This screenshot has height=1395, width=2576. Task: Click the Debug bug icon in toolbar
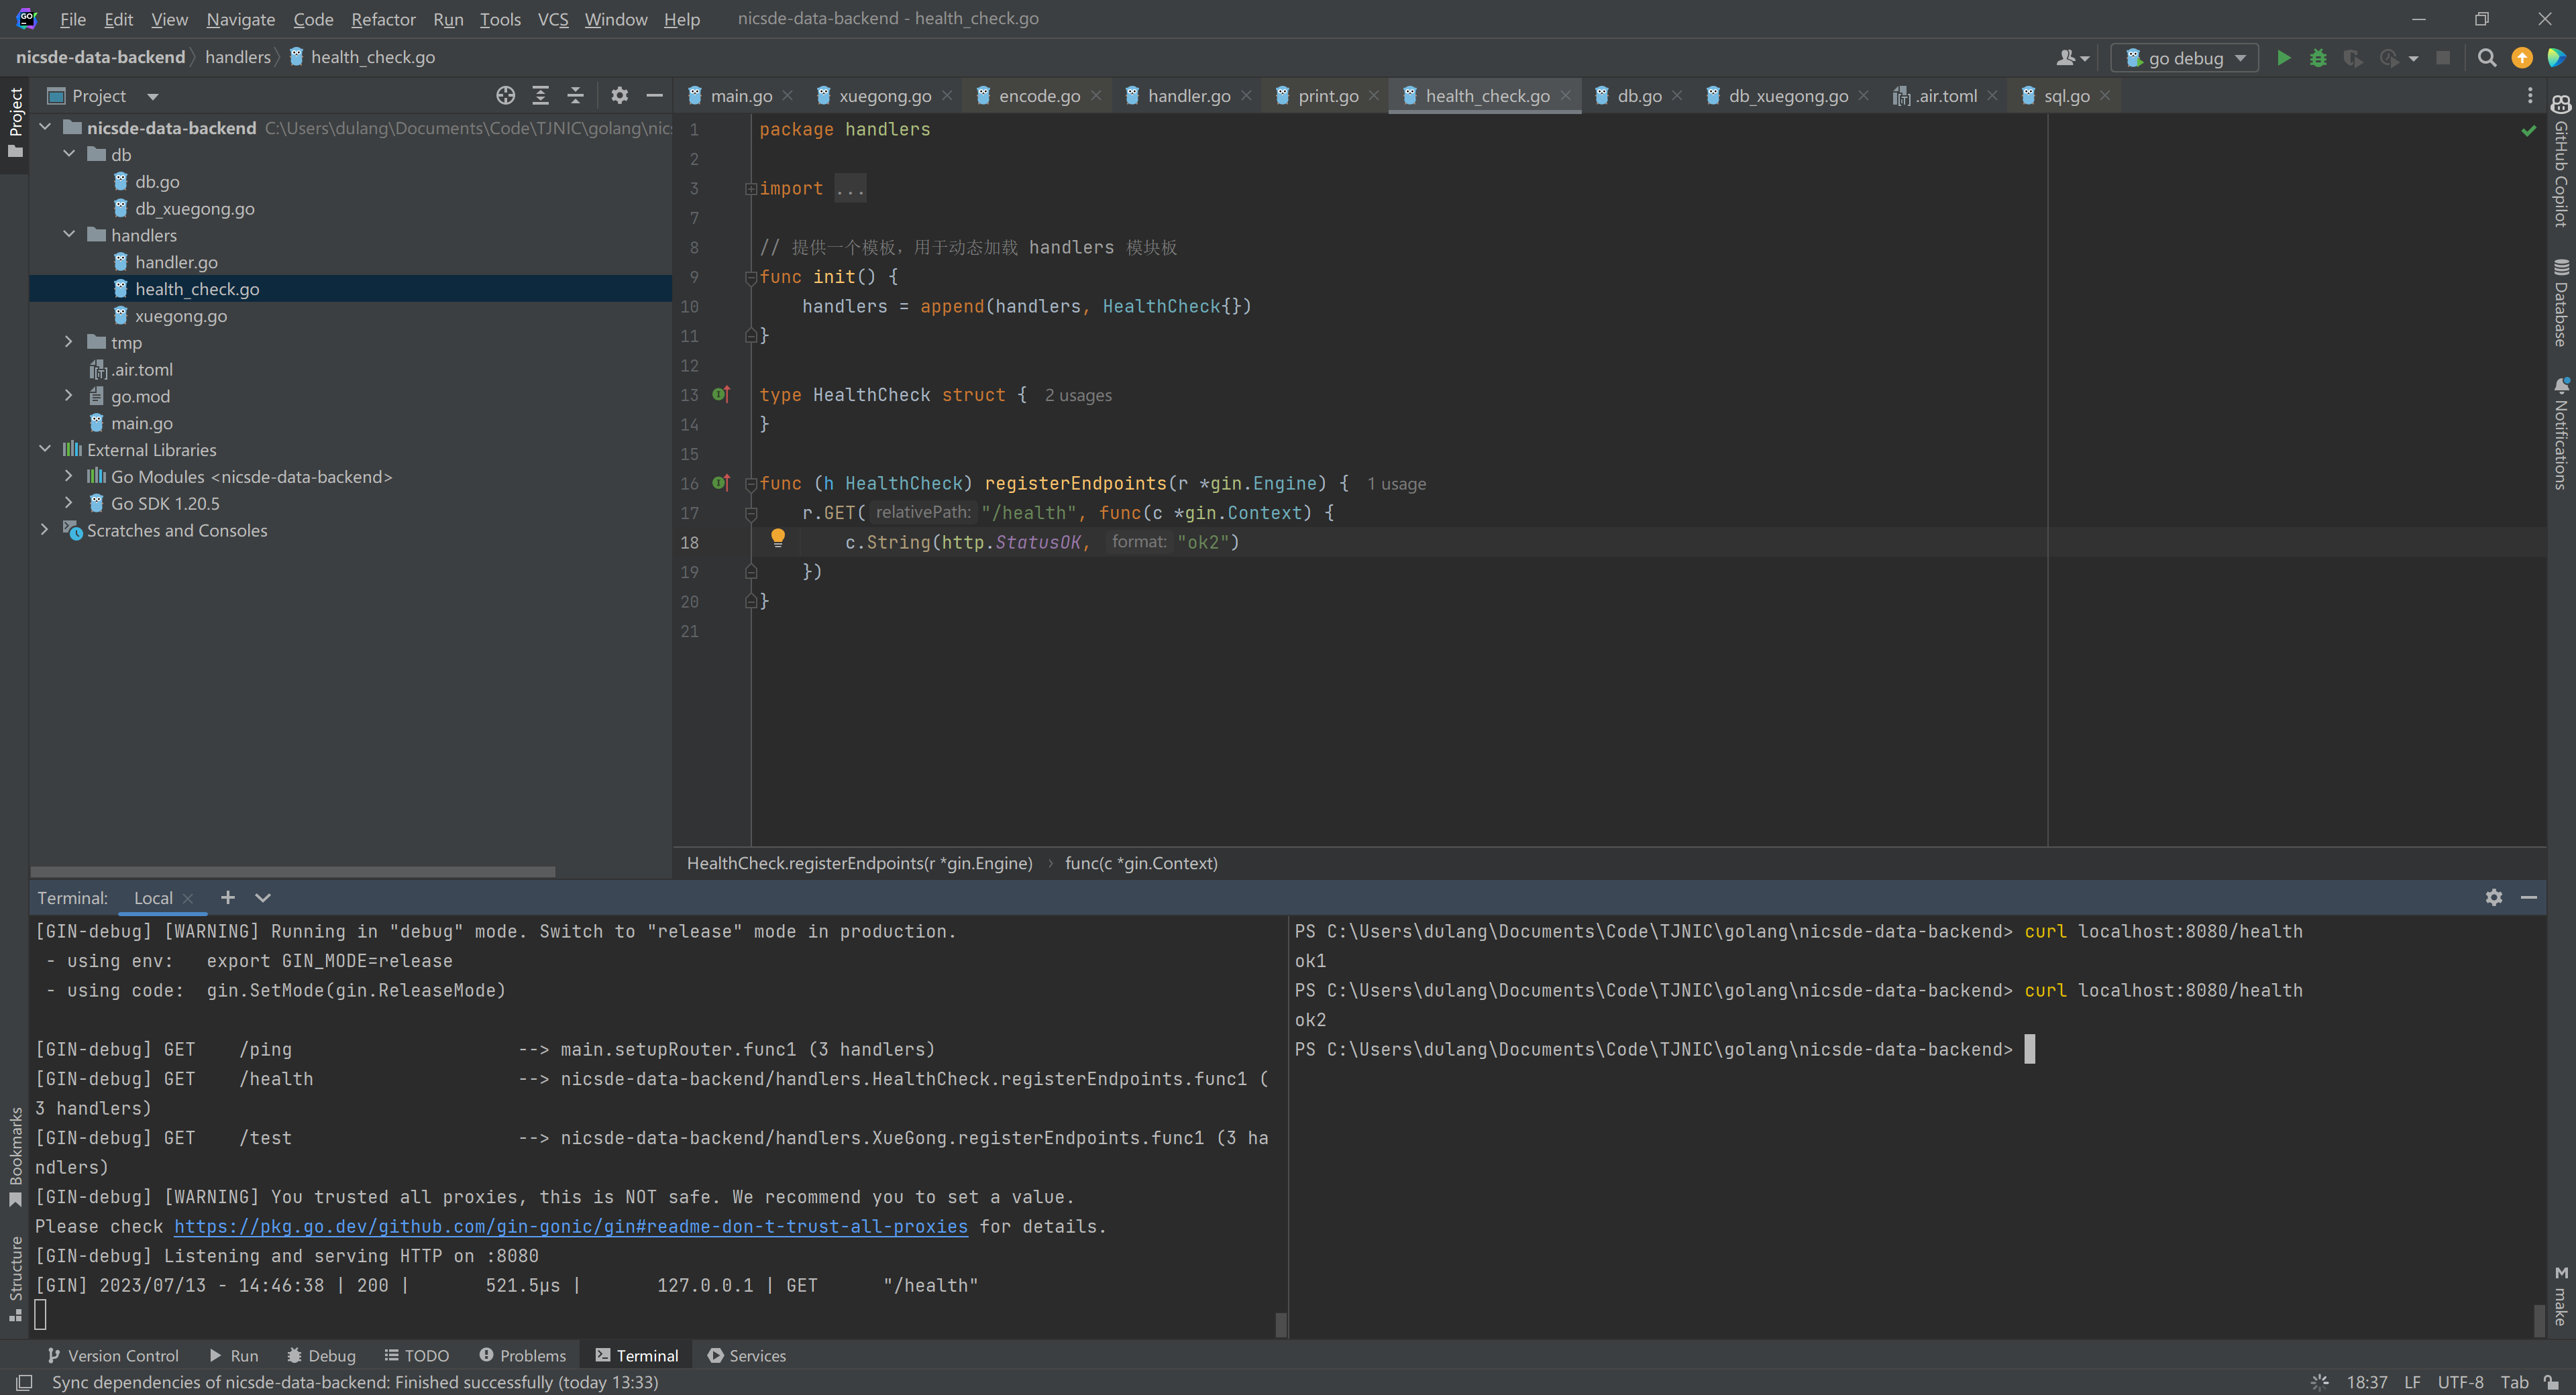click(2317, 58)
